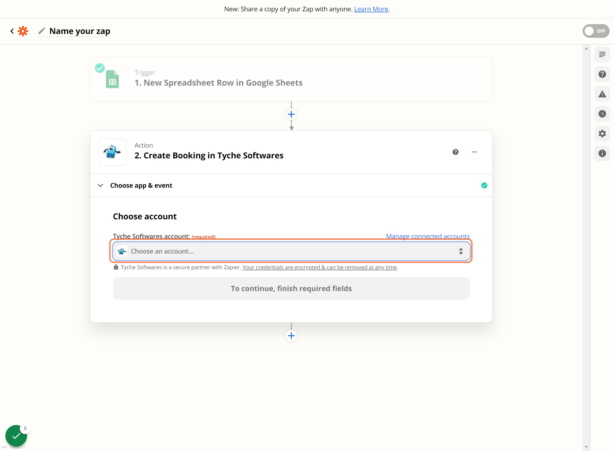Click the Choose app & event green checkmark
Viewport: 614px width, 451px height.
point(484,185)
